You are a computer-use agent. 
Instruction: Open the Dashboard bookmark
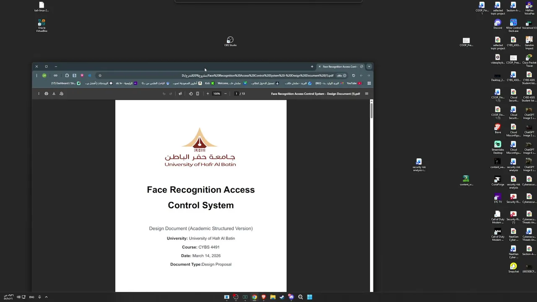coord(66,83)
